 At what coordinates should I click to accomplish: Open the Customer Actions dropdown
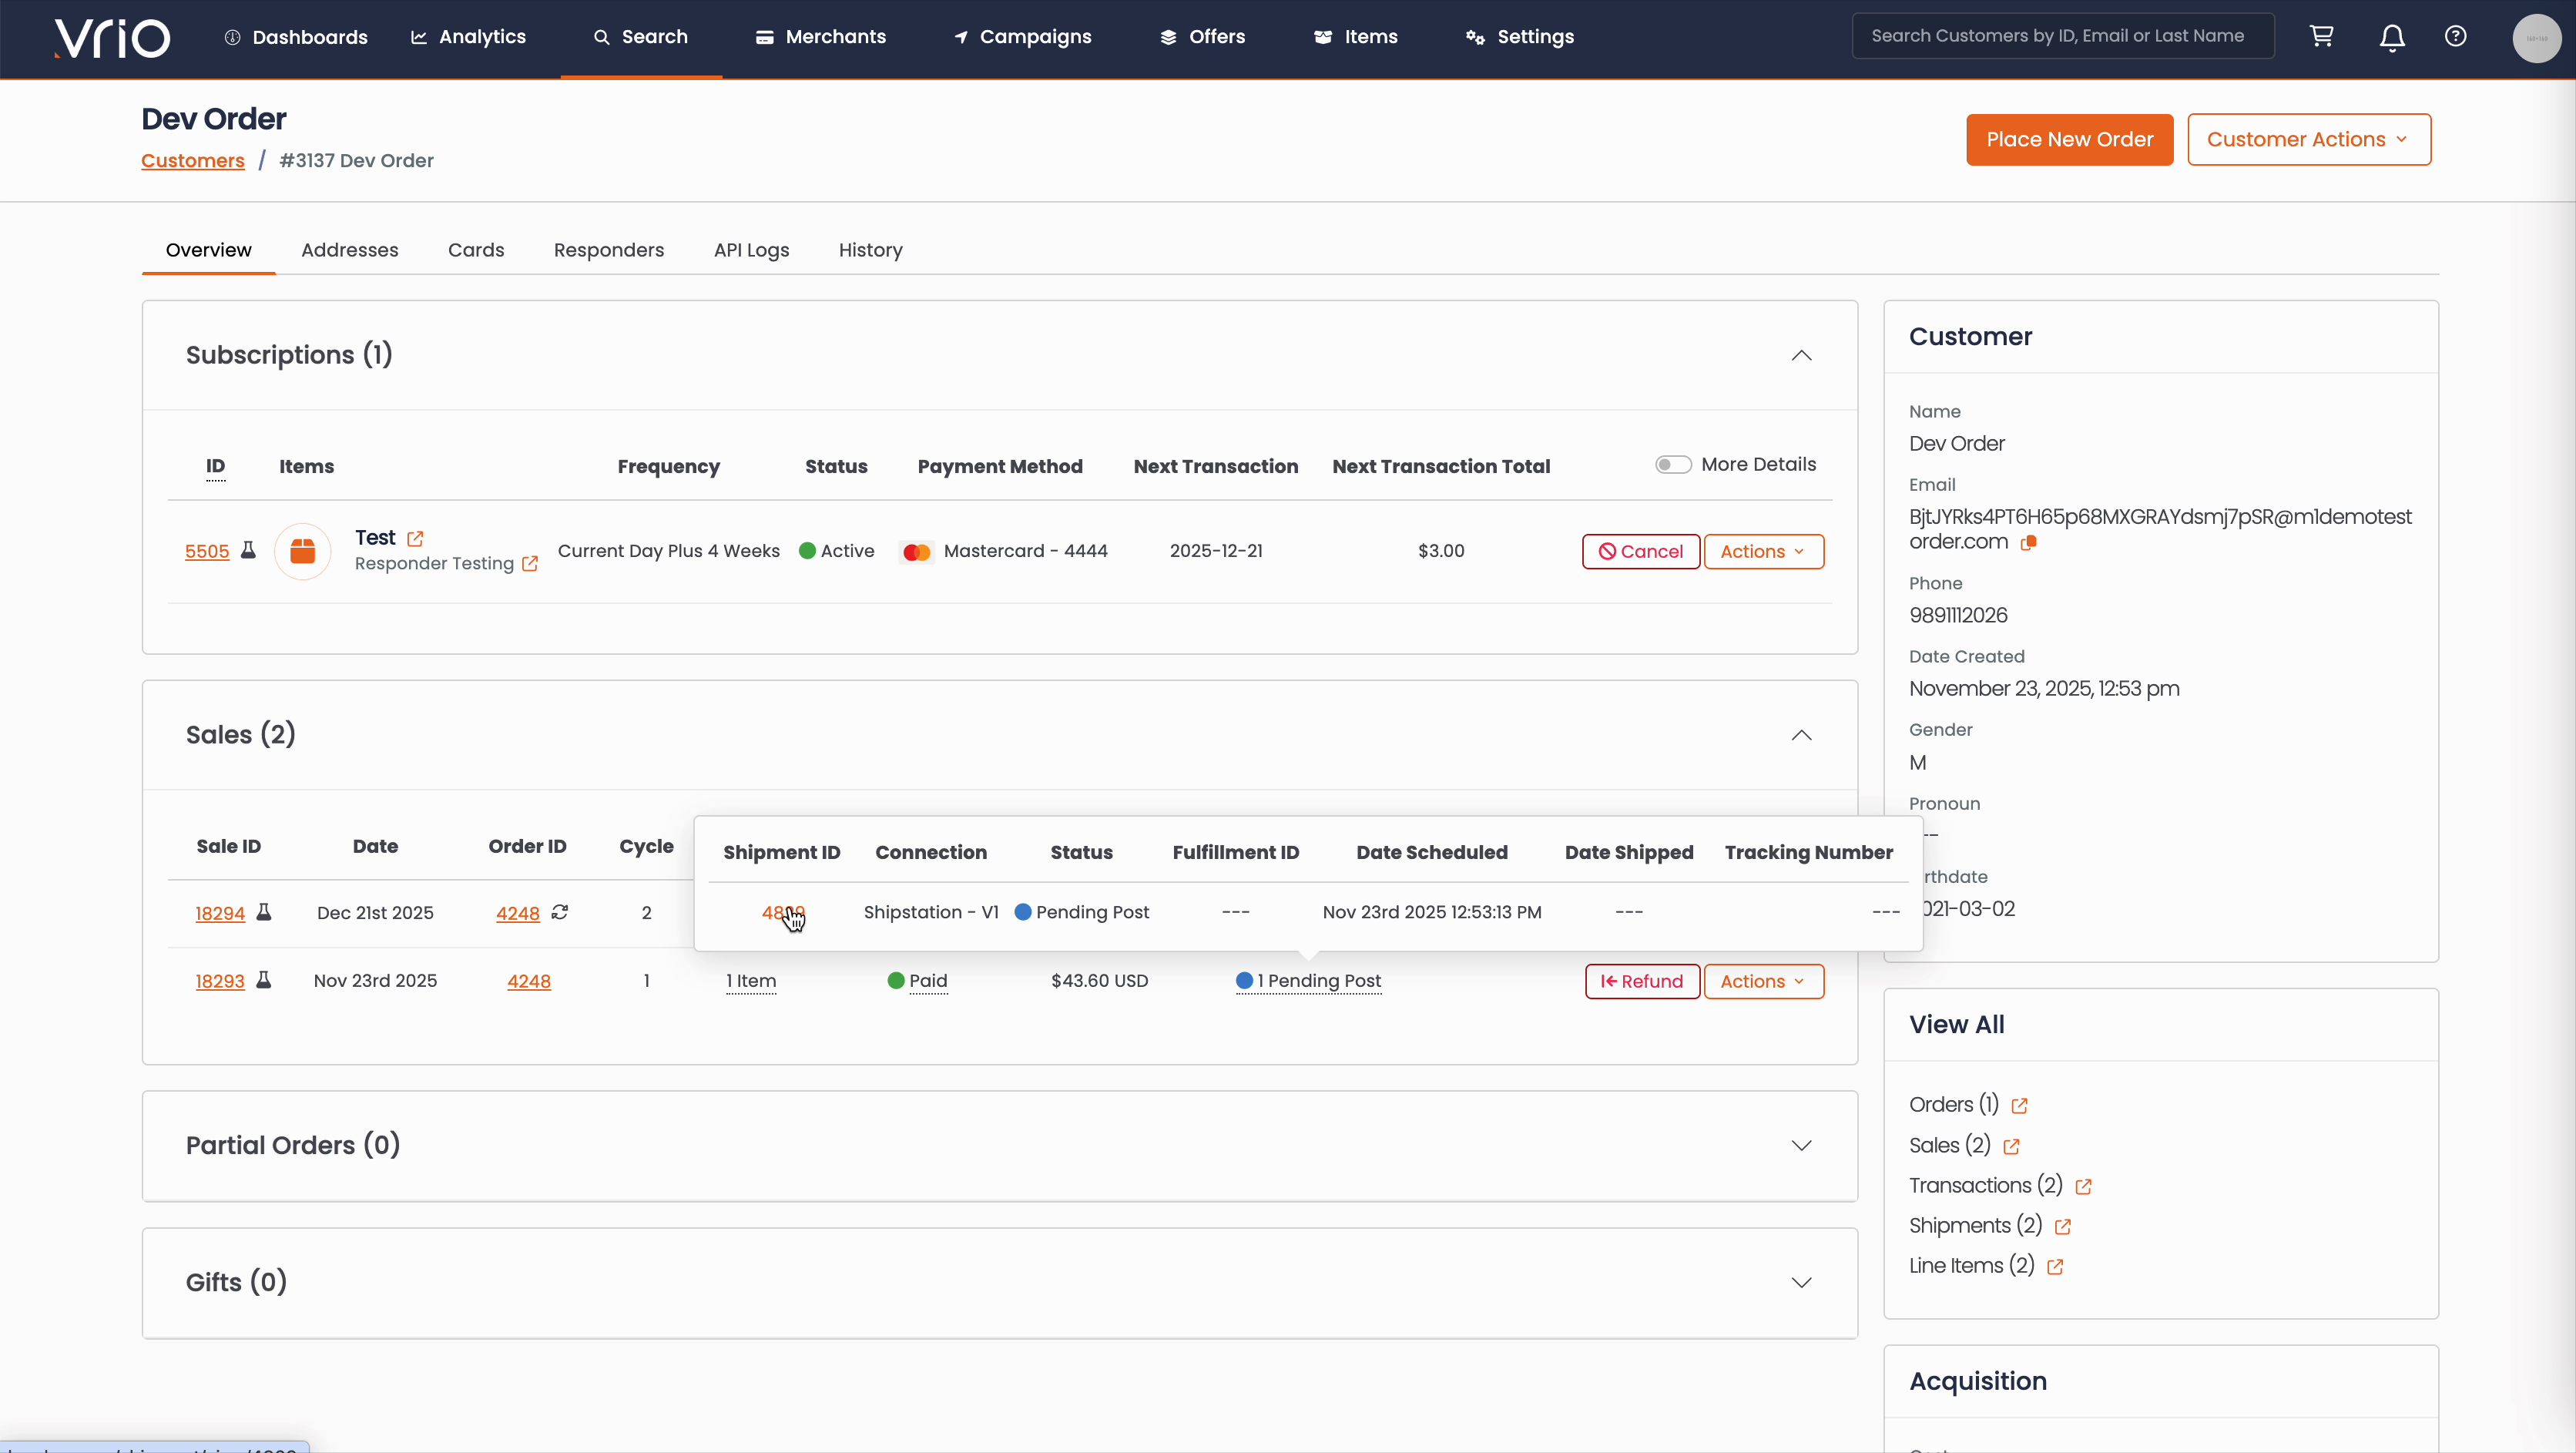[x=2308, y=140]
